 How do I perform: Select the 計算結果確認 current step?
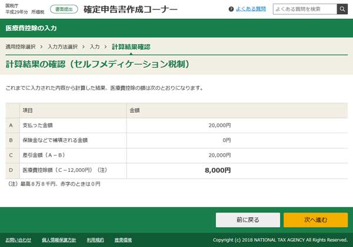tap(131, 46)
